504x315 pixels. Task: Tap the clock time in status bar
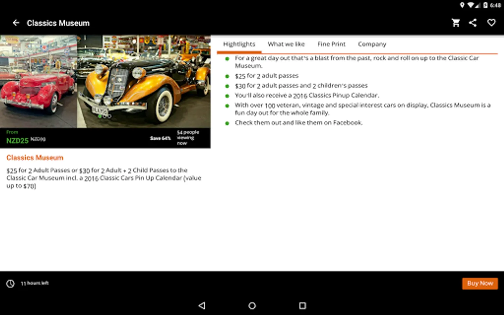(x=496, y=5)
